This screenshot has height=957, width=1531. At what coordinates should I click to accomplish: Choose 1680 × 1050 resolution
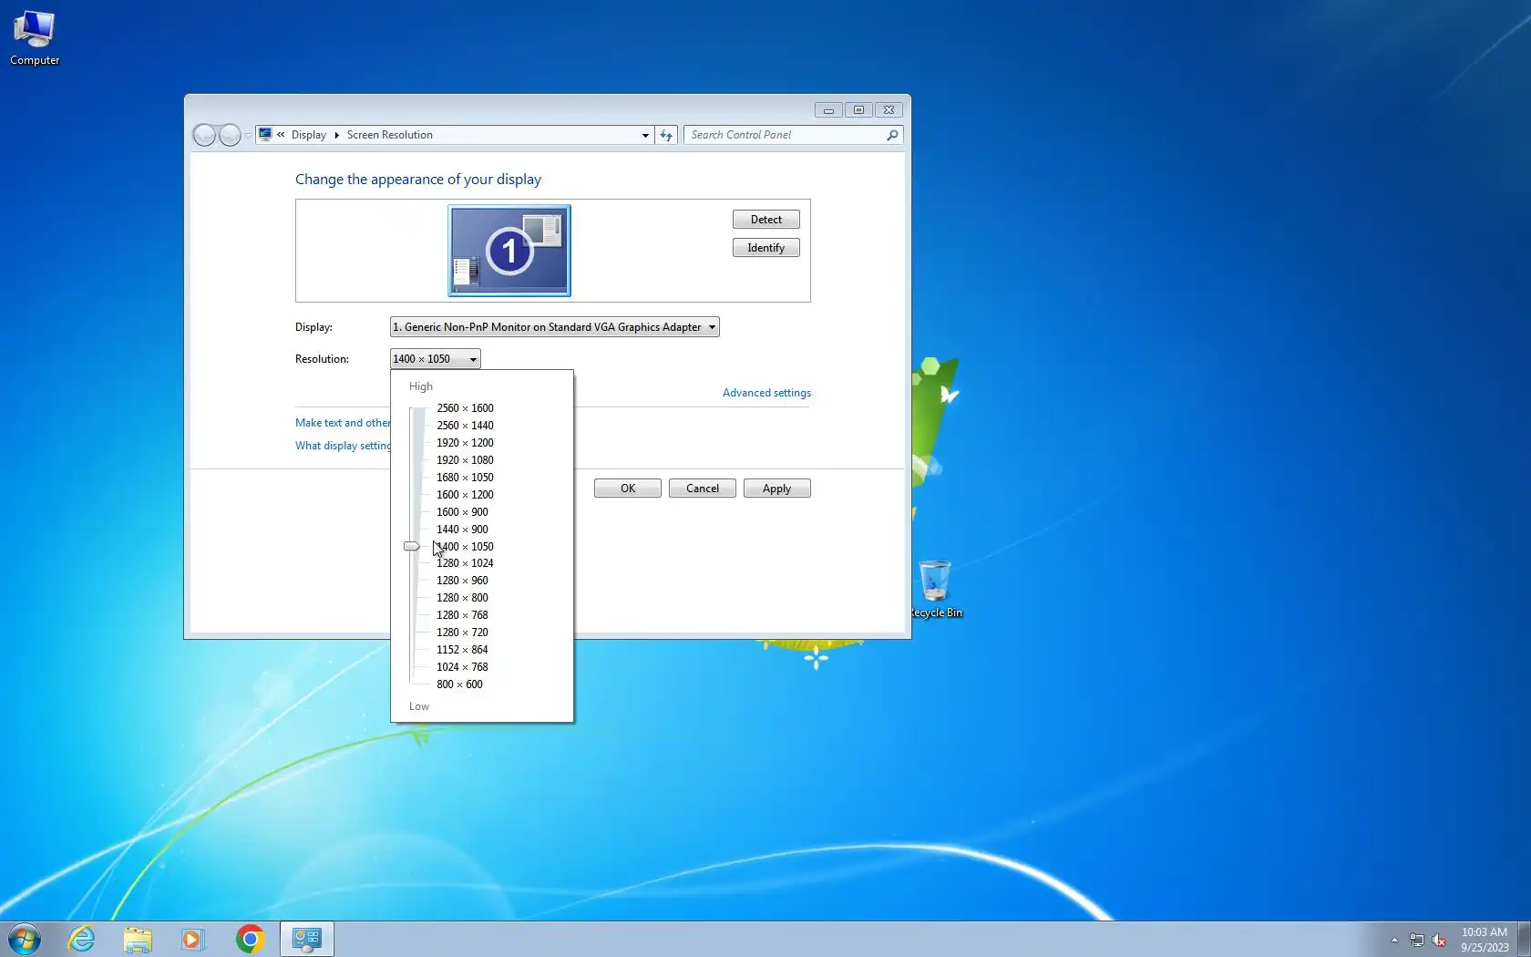point(465,478)
